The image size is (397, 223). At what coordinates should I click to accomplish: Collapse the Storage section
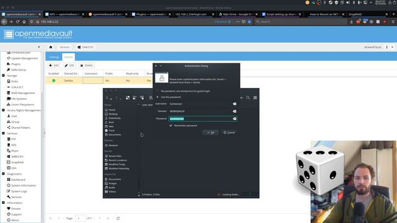(3, 76)
